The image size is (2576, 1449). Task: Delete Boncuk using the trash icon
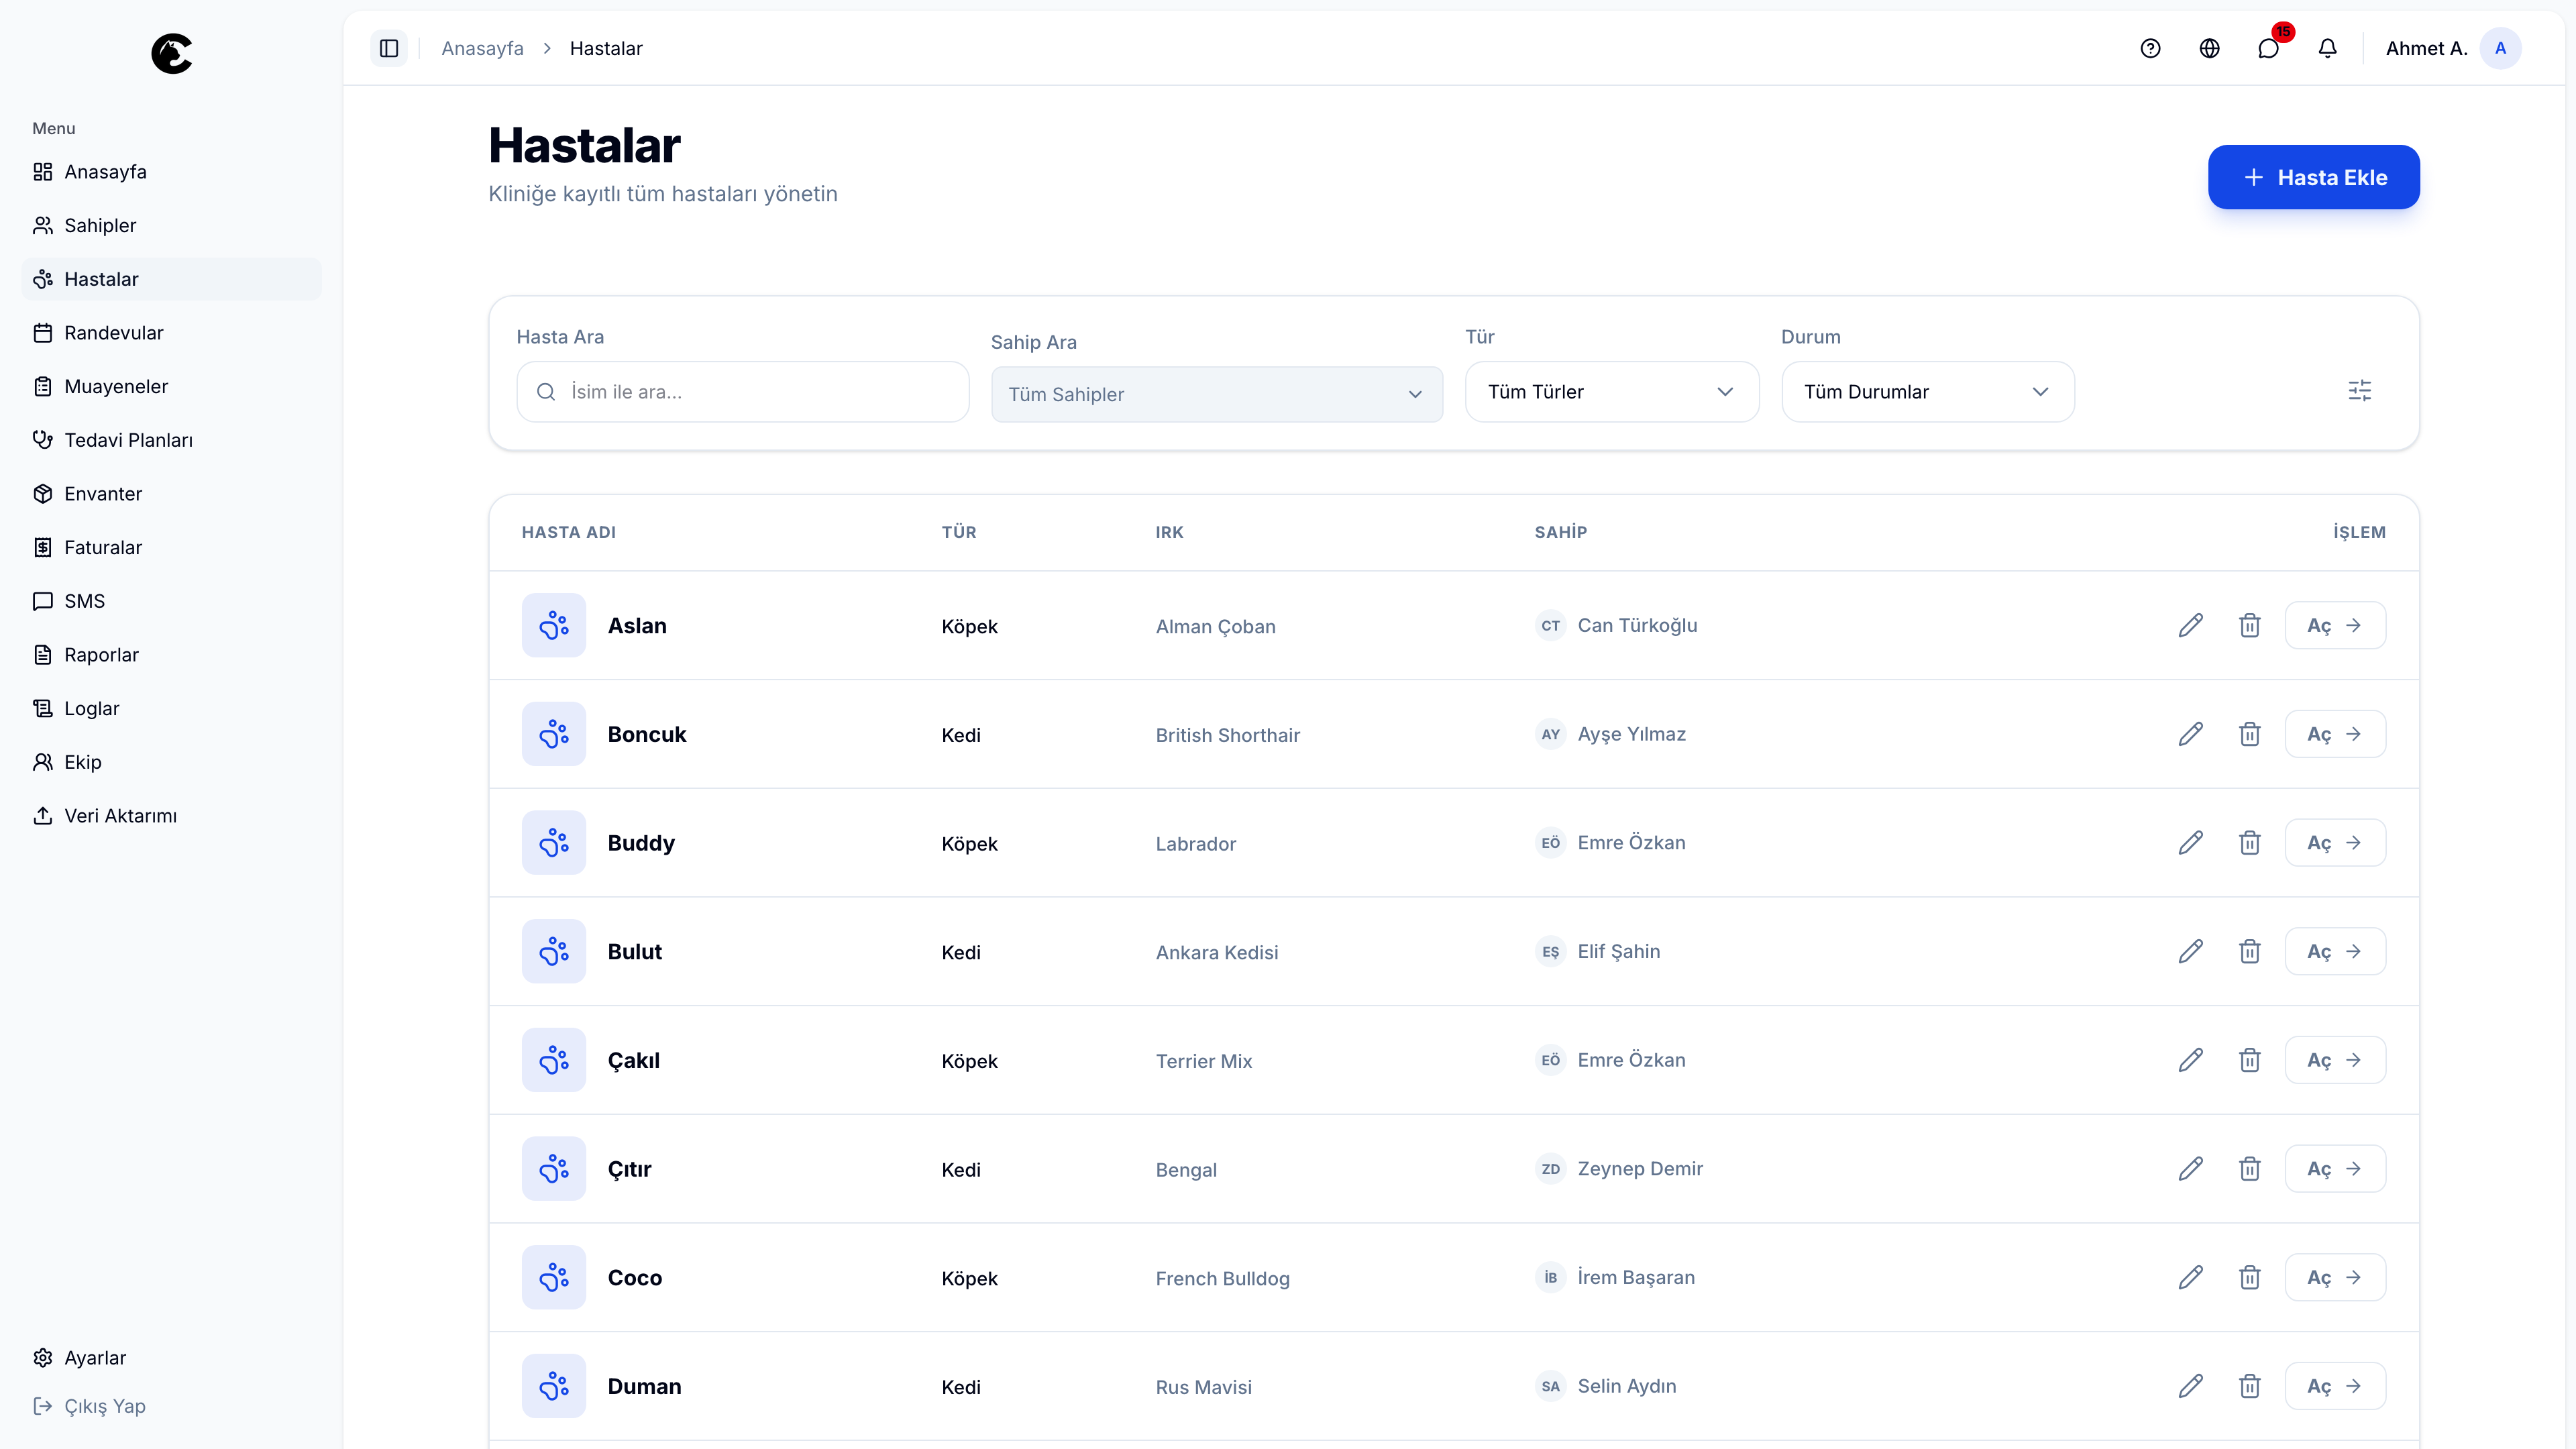(2249, 734)
